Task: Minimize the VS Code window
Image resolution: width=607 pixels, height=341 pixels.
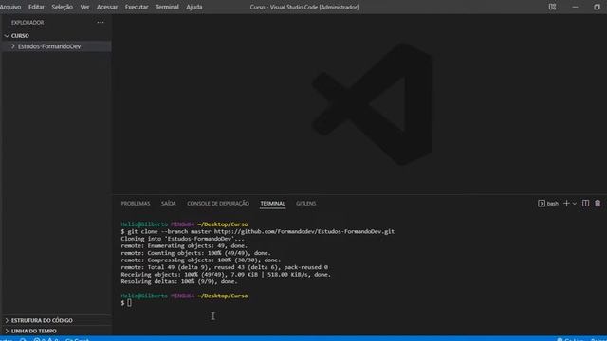Action: 575,7
